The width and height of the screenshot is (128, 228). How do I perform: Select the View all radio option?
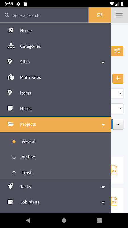(14, 141)
